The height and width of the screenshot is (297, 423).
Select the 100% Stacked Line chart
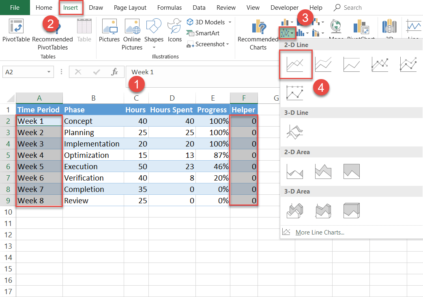click(352, 64)
